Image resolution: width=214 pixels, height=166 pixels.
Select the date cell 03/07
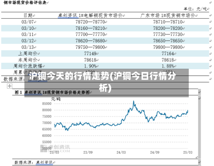click(27, 22)
